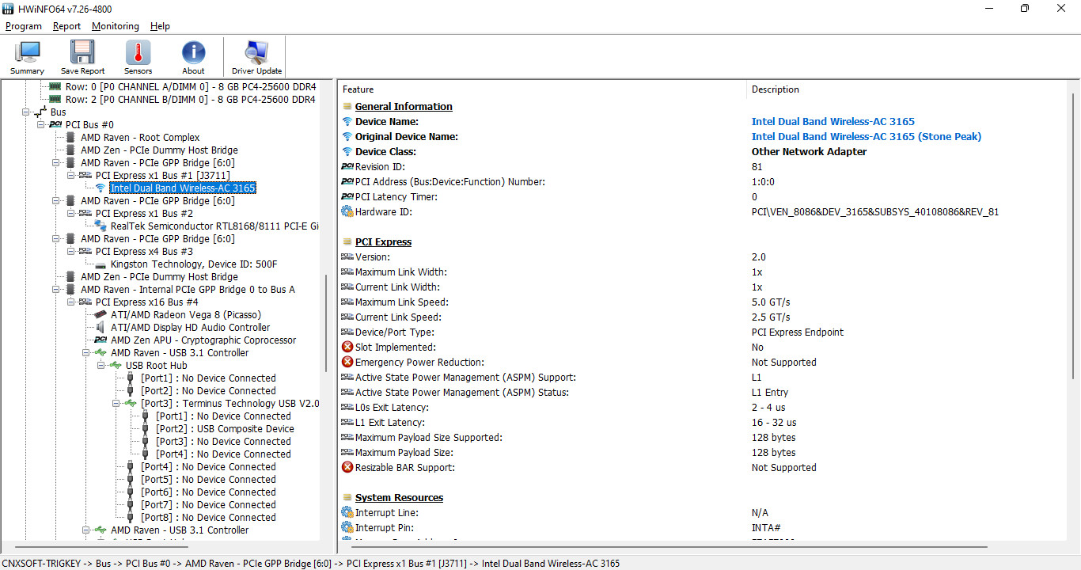1081x570 pixels.
Task: Select first Port1 No Device Connected under USB Root Hub
Action: click(x=208, y=378)
